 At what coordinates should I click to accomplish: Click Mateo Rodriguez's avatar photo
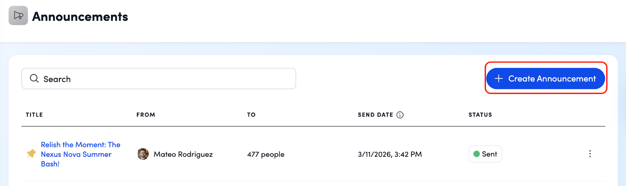pyautogui.click(x=143, y=154)
